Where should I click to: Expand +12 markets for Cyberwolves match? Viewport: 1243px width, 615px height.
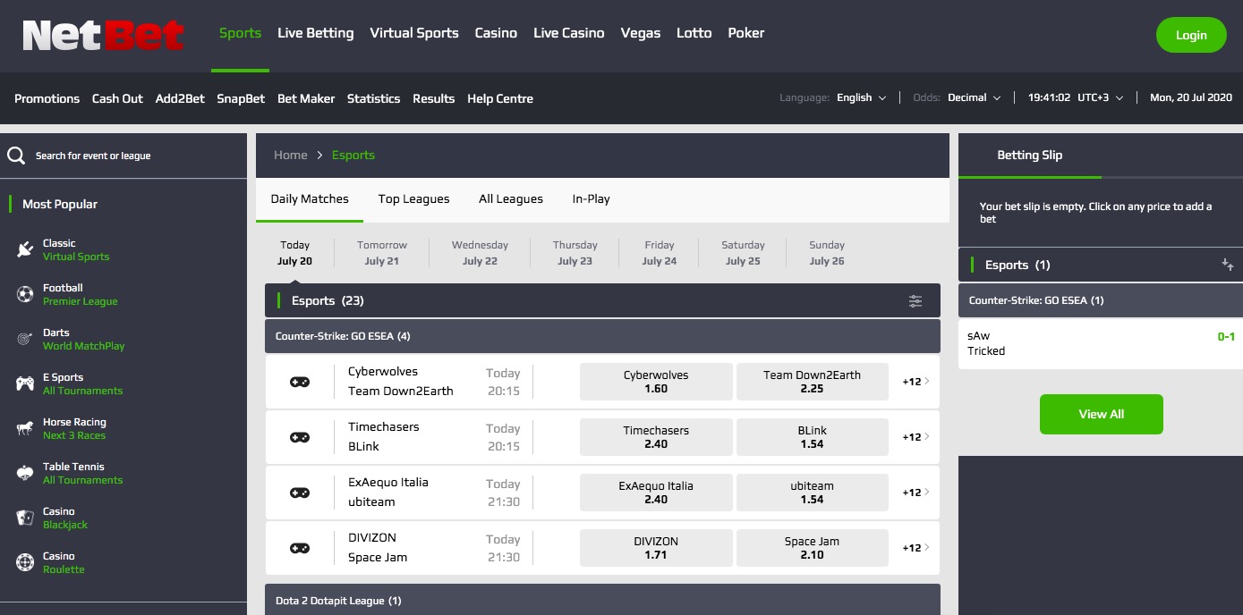point(915,382)
